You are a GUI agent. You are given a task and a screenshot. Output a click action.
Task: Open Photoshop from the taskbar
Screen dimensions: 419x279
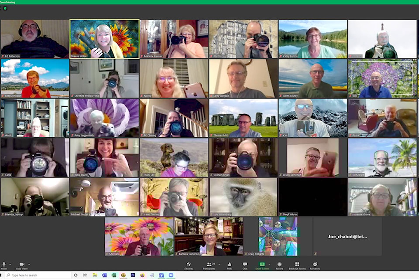click(133, 275)
